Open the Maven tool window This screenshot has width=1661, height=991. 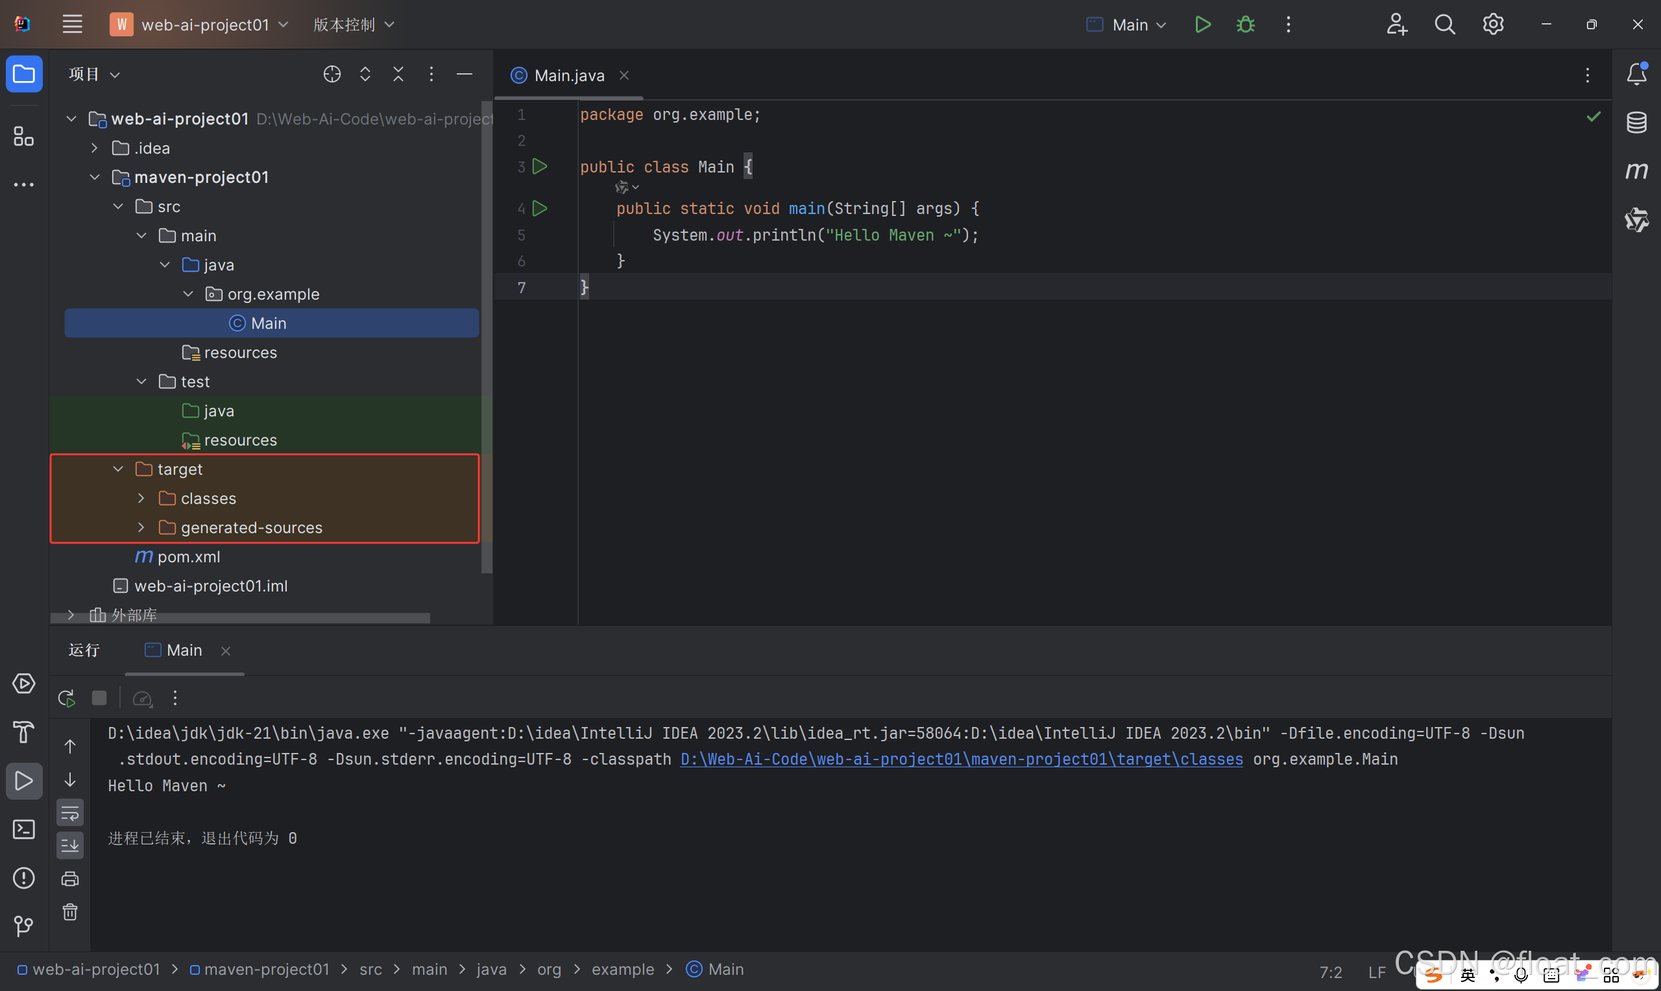(1636, 171)
